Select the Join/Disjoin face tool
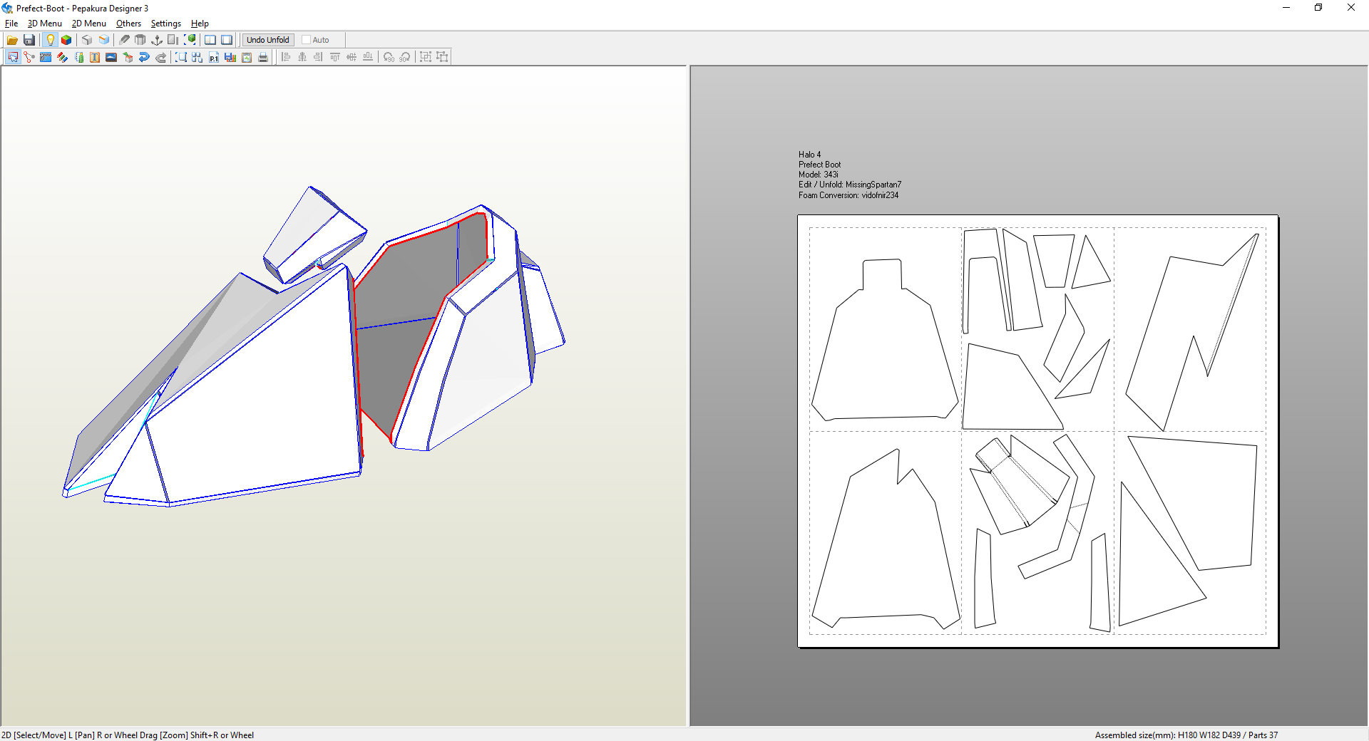Screen dimensions: 1369x741 [29, 57]
